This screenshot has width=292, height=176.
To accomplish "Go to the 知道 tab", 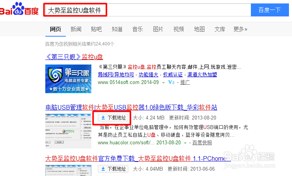I will pyautogui.click(x=117, y=29).
